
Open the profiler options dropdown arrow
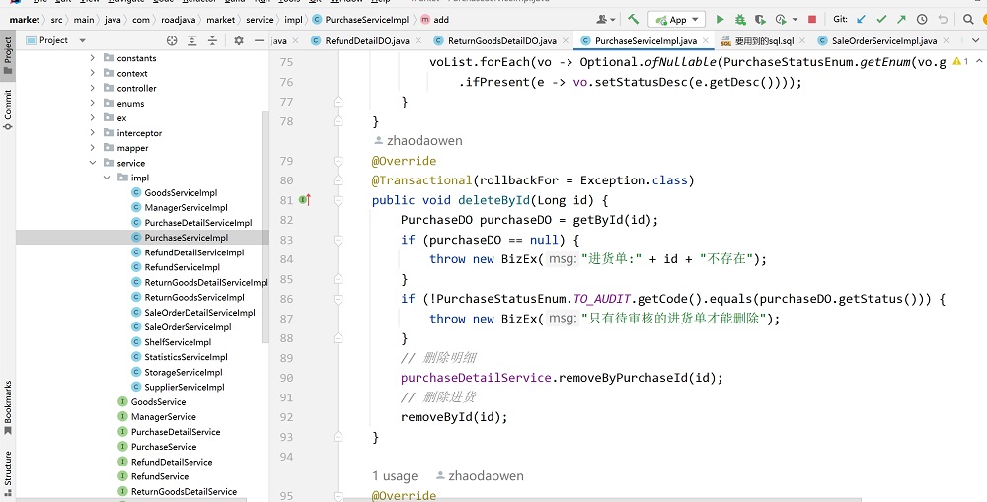[x=795, y=20]
